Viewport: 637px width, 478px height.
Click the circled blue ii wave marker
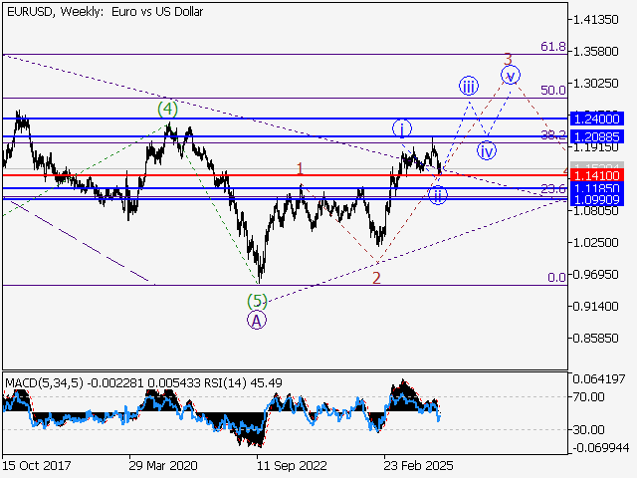[438, 195]
